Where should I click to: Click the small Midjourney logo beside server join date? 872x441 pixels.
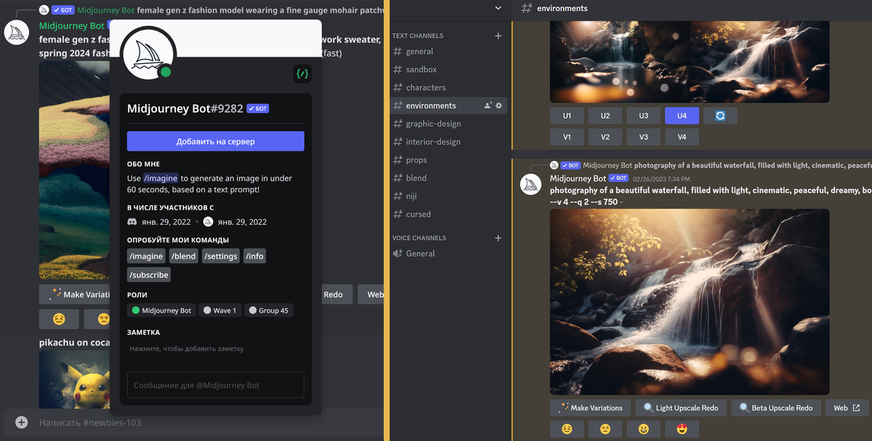click(208, 222)
